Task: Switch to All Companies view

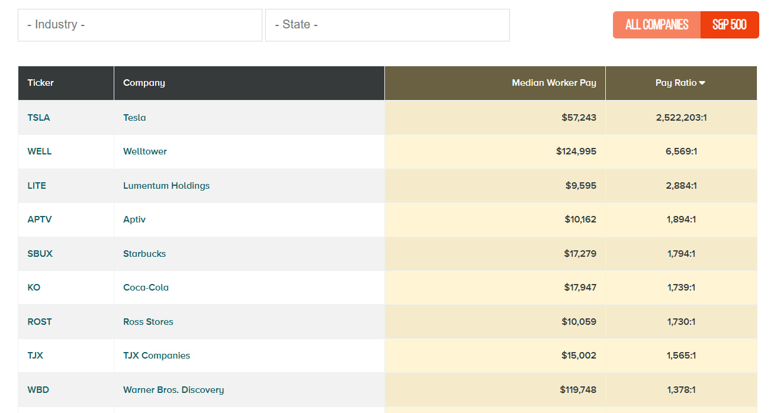Action: pyautogui.click(x=657, y=25)
